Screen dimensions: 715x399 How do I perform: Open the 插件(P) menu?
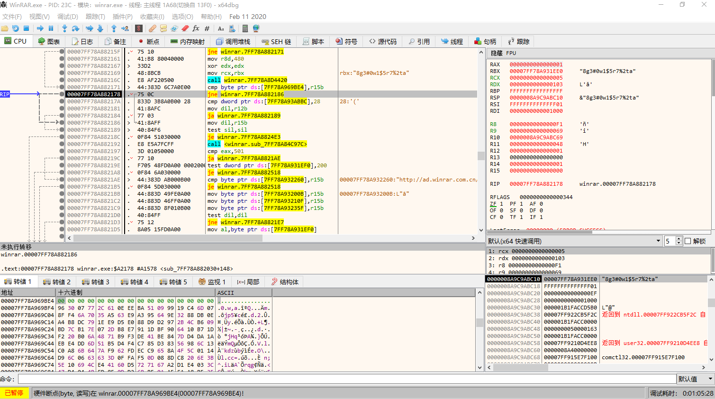click(123, 17)
